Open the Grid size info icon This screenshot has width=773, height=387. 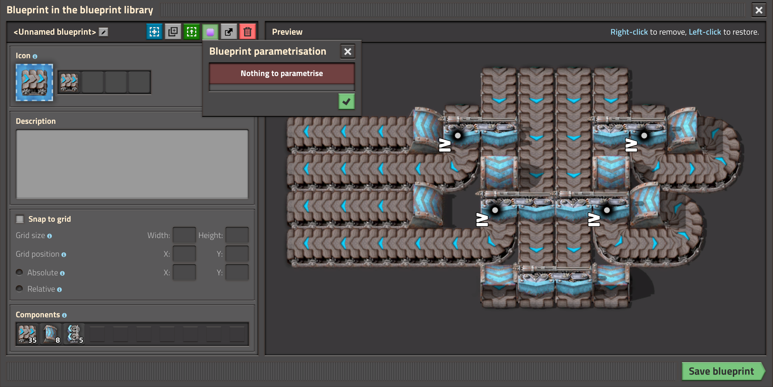point(50,236)
